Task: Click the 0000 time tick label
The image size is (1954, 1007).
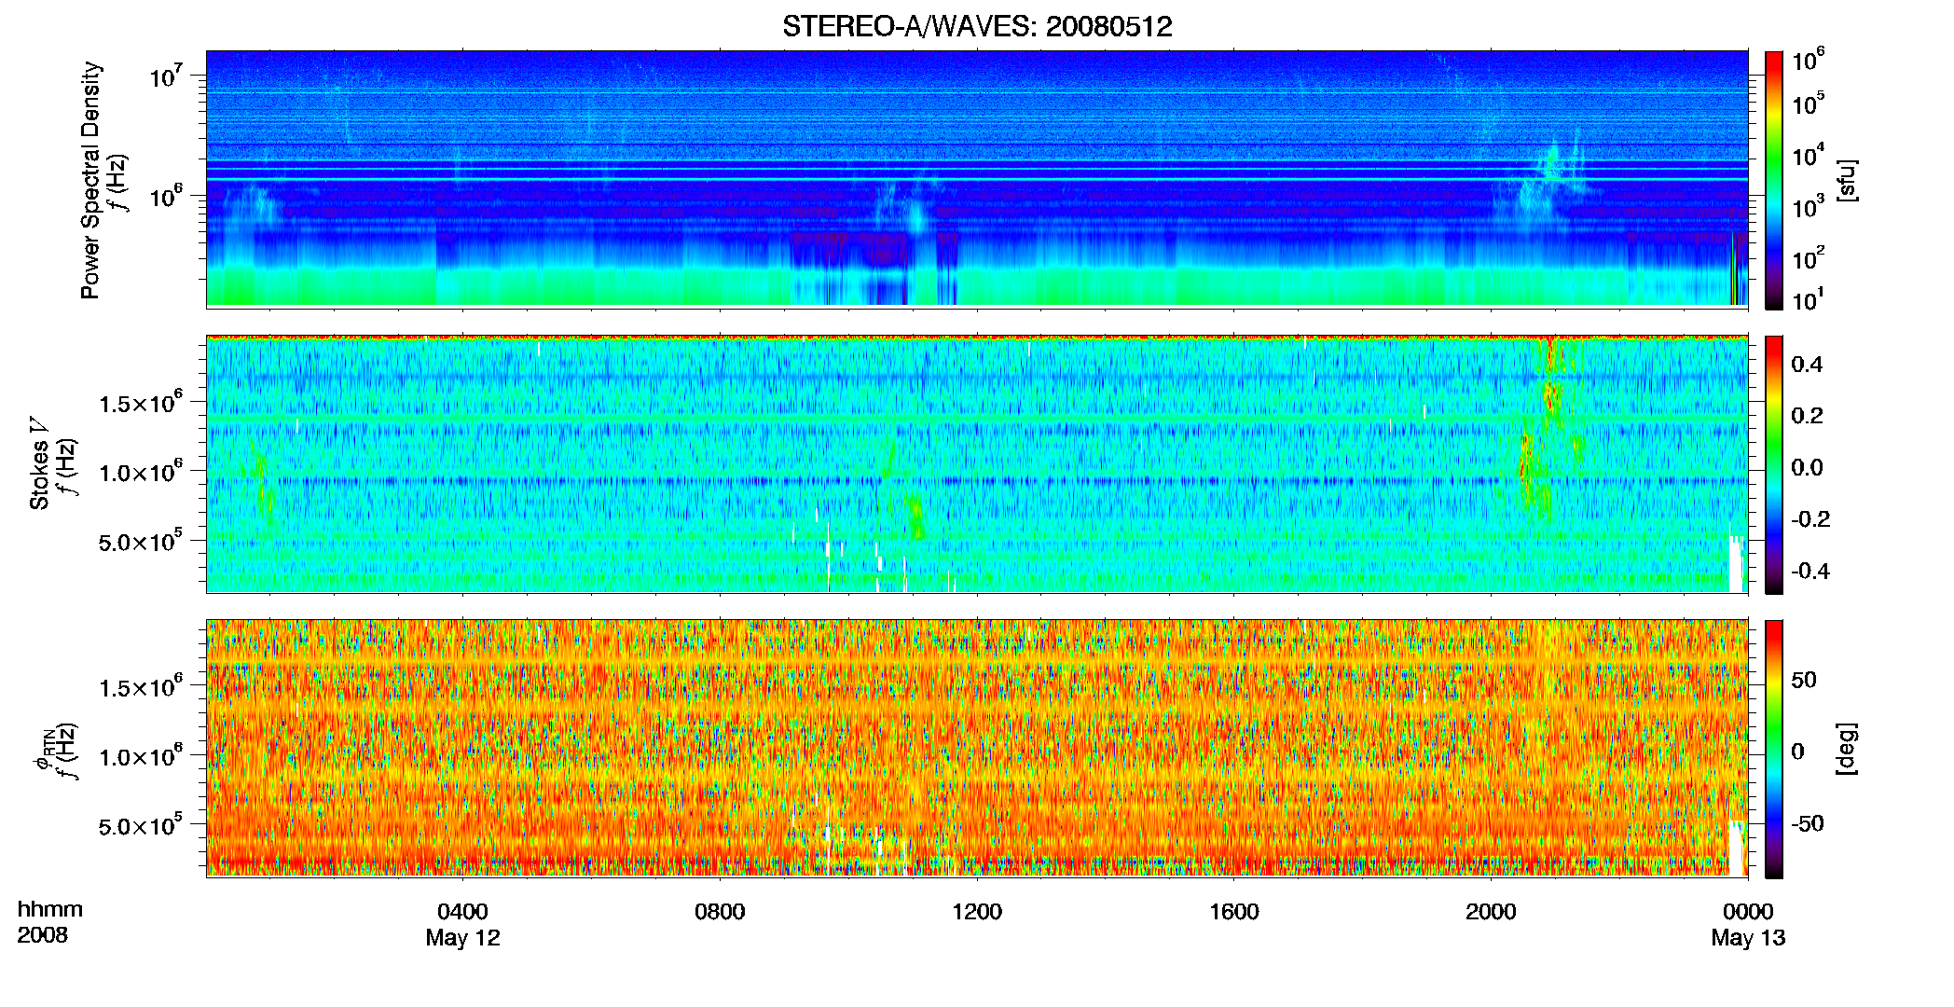Action: [1748, 912]
